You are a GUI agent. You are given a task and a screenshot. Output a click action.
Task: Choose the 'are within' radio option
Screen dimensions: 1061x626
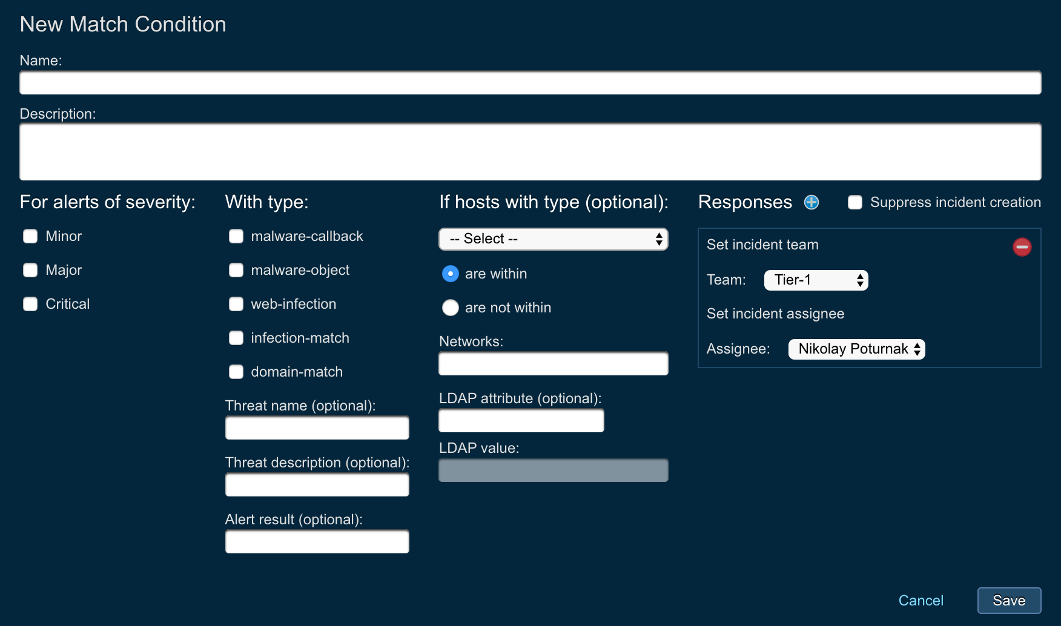451,274
